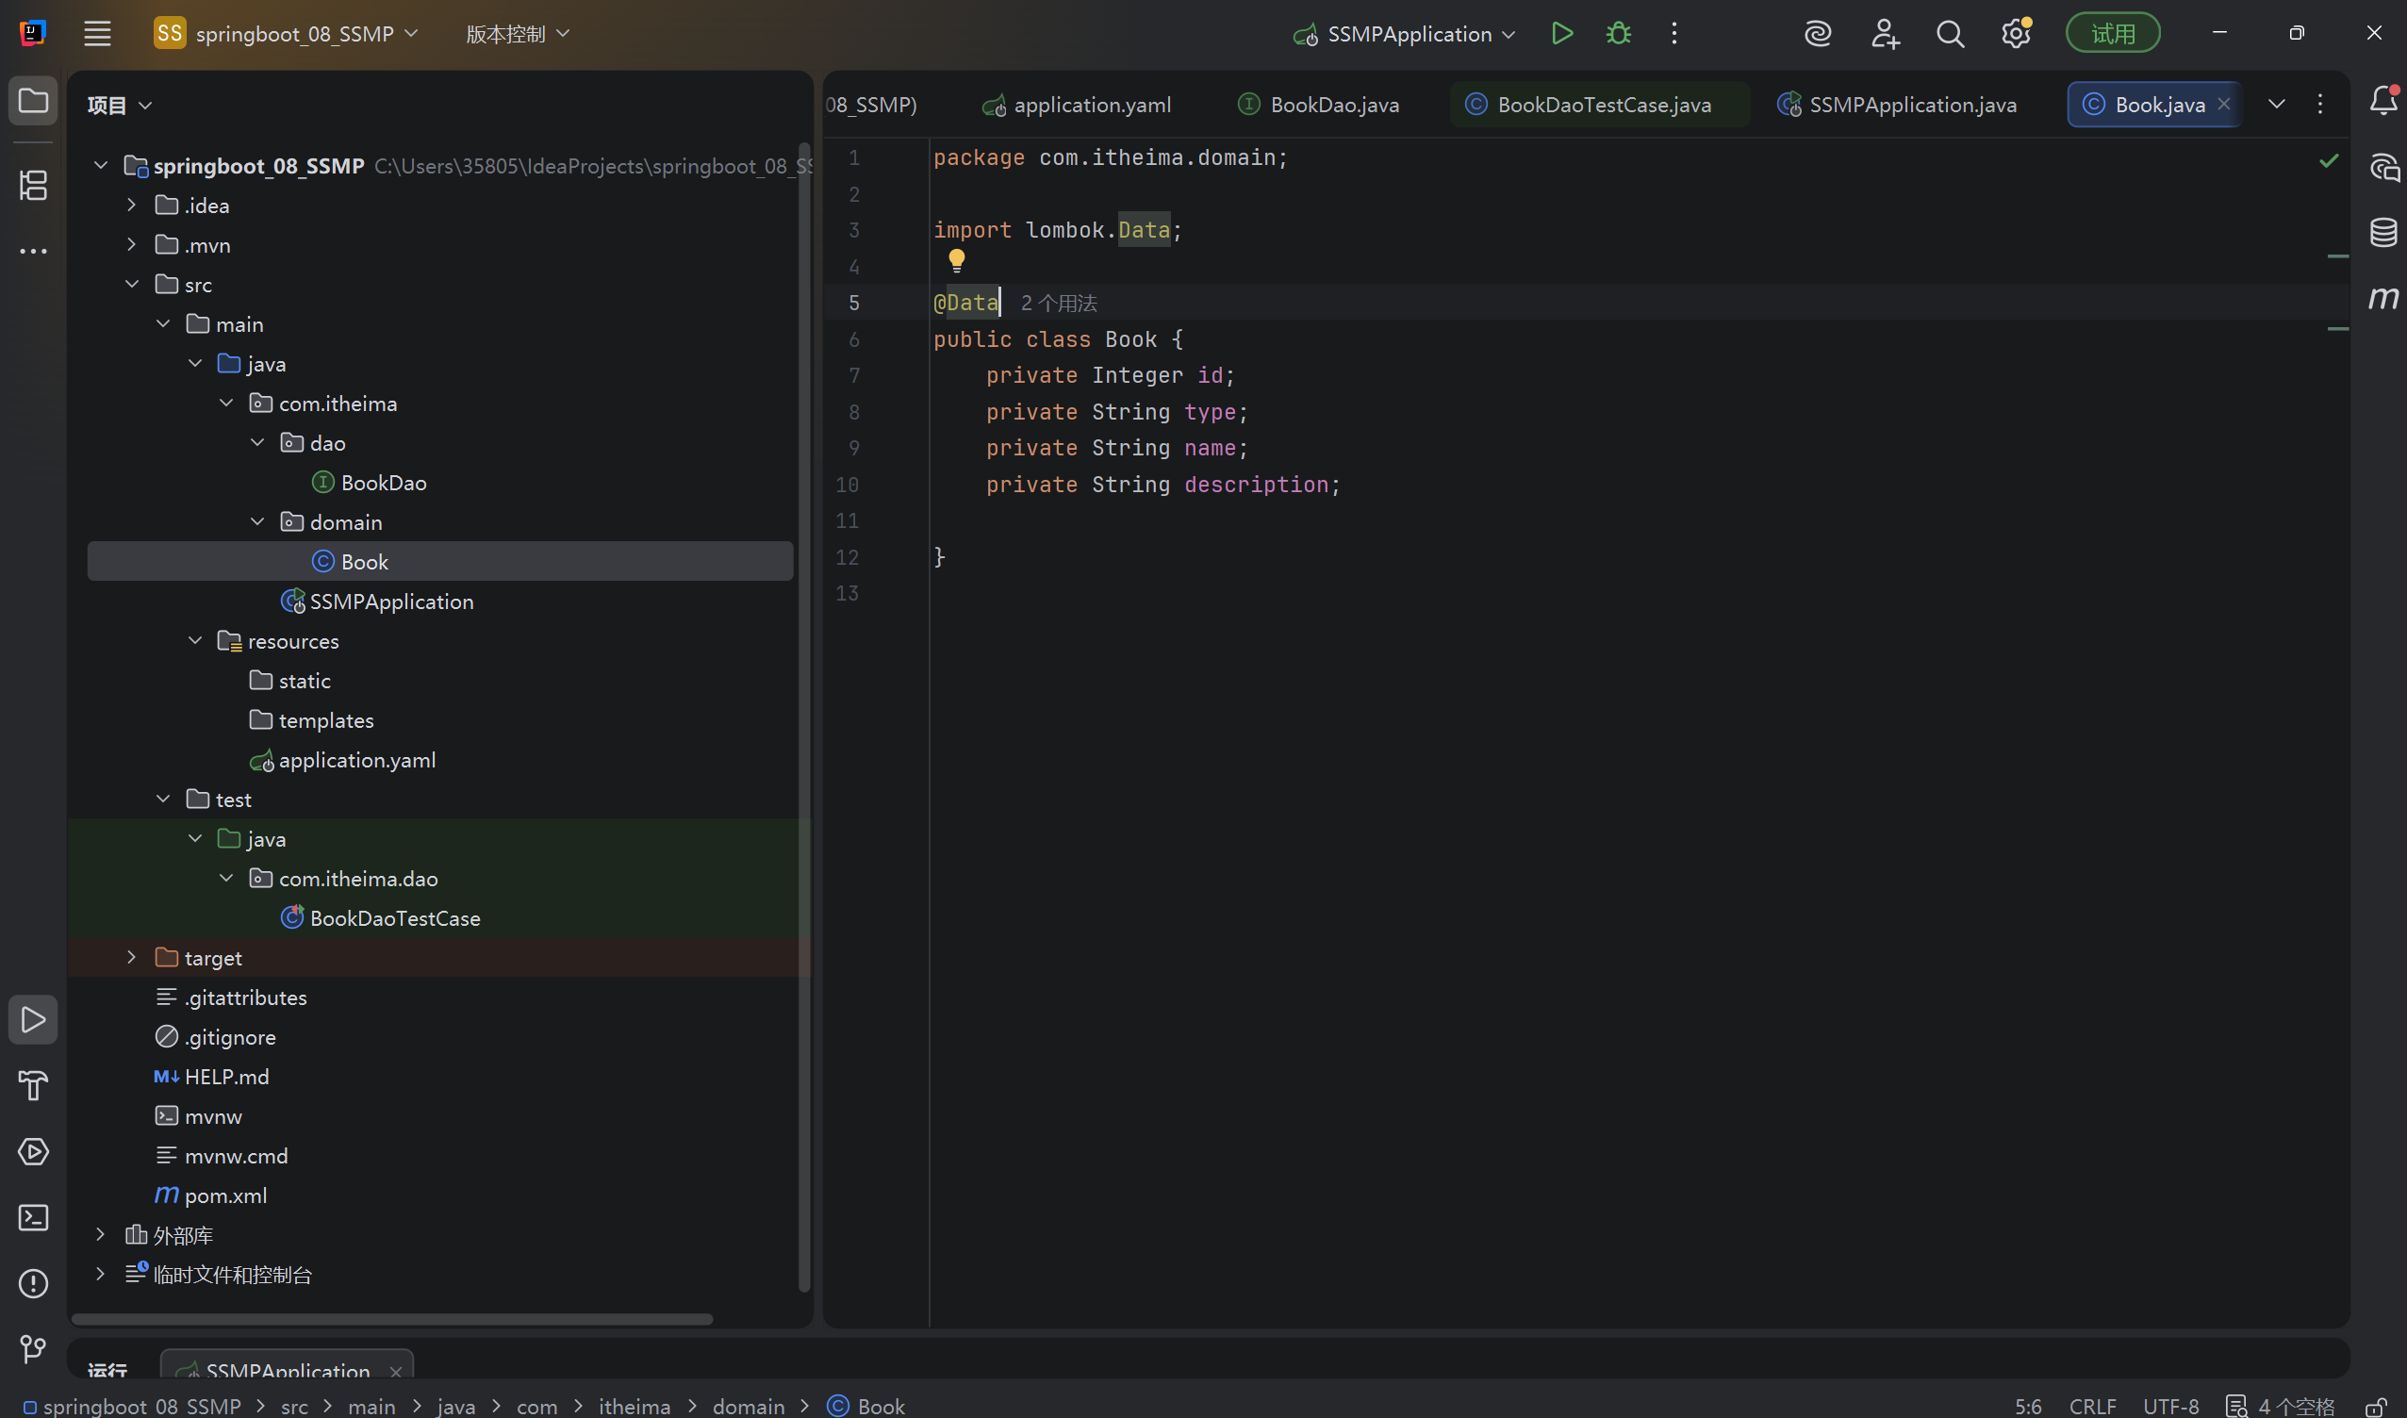Switch to the application.yaml editor tab

pyautogui.click(x=1091, y=104)
